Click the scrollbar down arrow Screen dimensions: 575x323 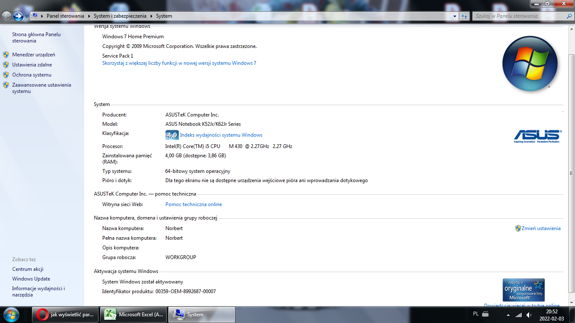[571, 302]
